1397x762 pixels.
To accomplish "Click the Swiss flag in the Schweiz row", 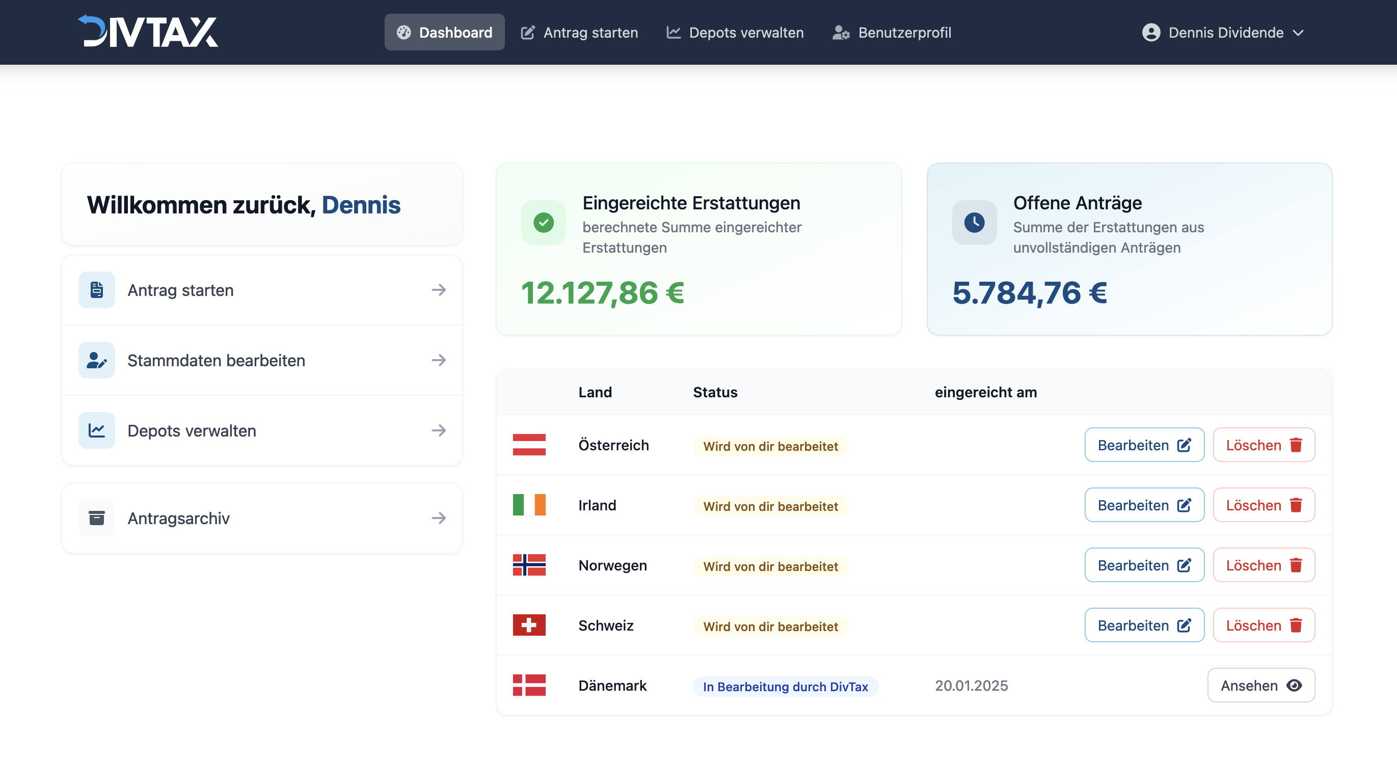I will click(x=529, y=626).
